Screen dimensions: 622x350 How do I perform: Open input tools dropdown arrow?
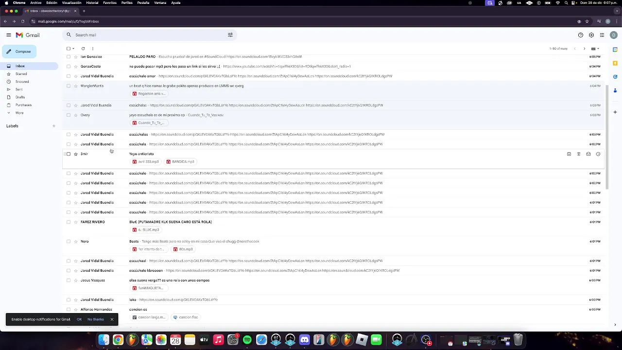(x=598, y=49)
